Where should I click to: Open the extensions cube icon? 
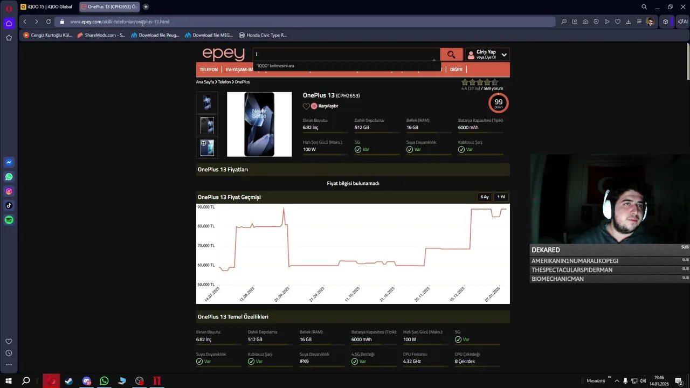pyautogui.click(x=666, y=22)
